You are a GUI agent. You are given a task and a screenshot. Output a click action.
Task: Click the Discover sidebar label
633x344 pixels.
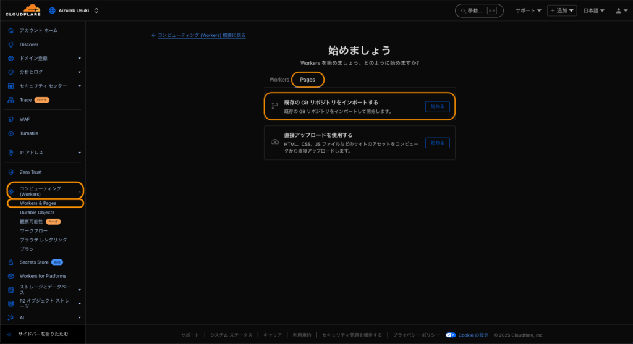pyautogui.click(x=29, y=44)
